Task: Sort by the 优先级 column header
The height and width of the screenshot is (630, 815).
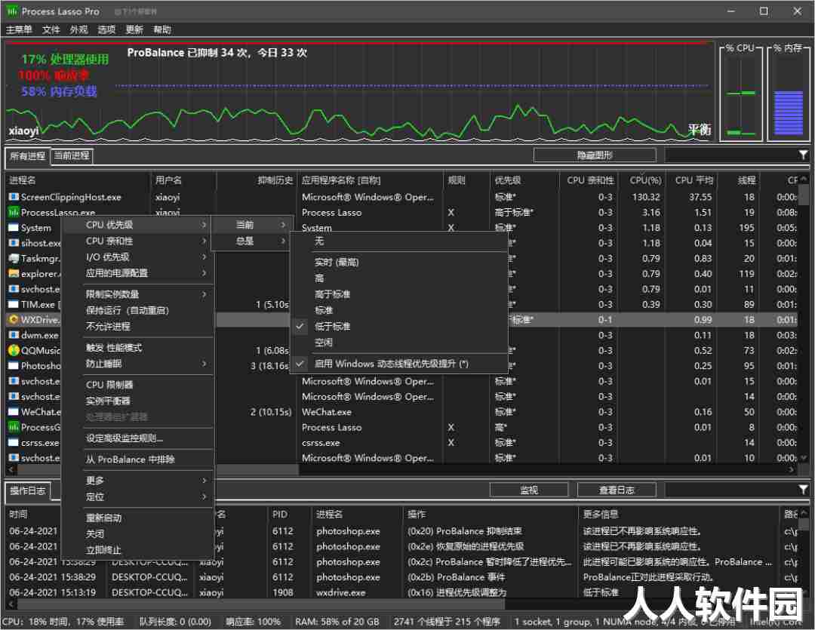Action: [x=524, y=180]
